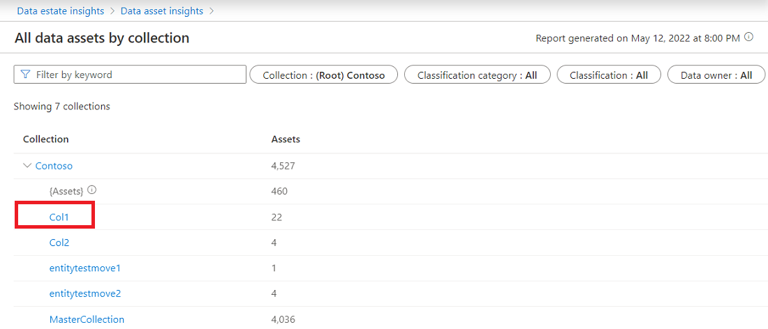
Task: Go to Data estate insights breadcrumb
Action: click(x=61, y=11)
